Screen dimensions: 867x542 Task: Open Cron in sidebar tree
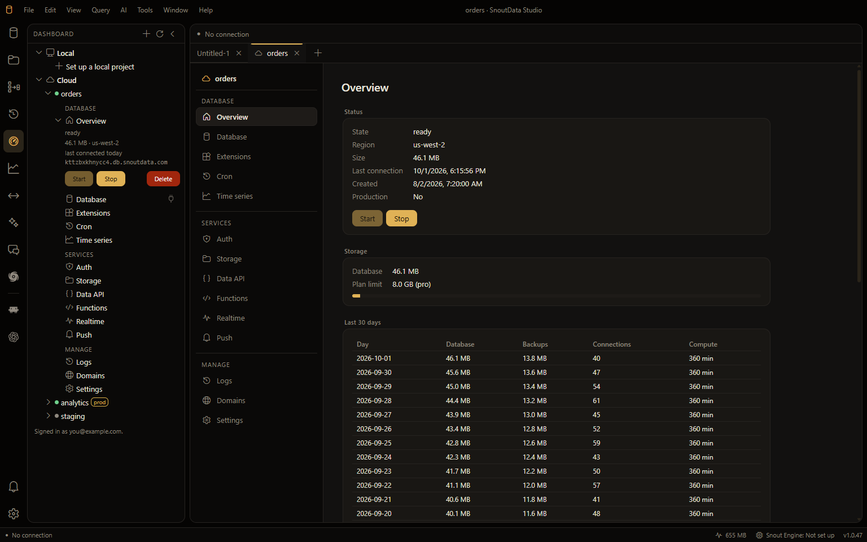pos(84,226)
